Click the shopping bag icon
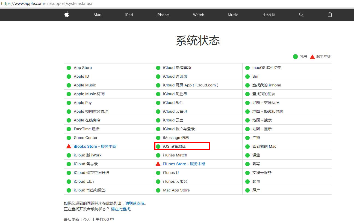The width and height of the screenshot is (354, 224). click(330, 15)
